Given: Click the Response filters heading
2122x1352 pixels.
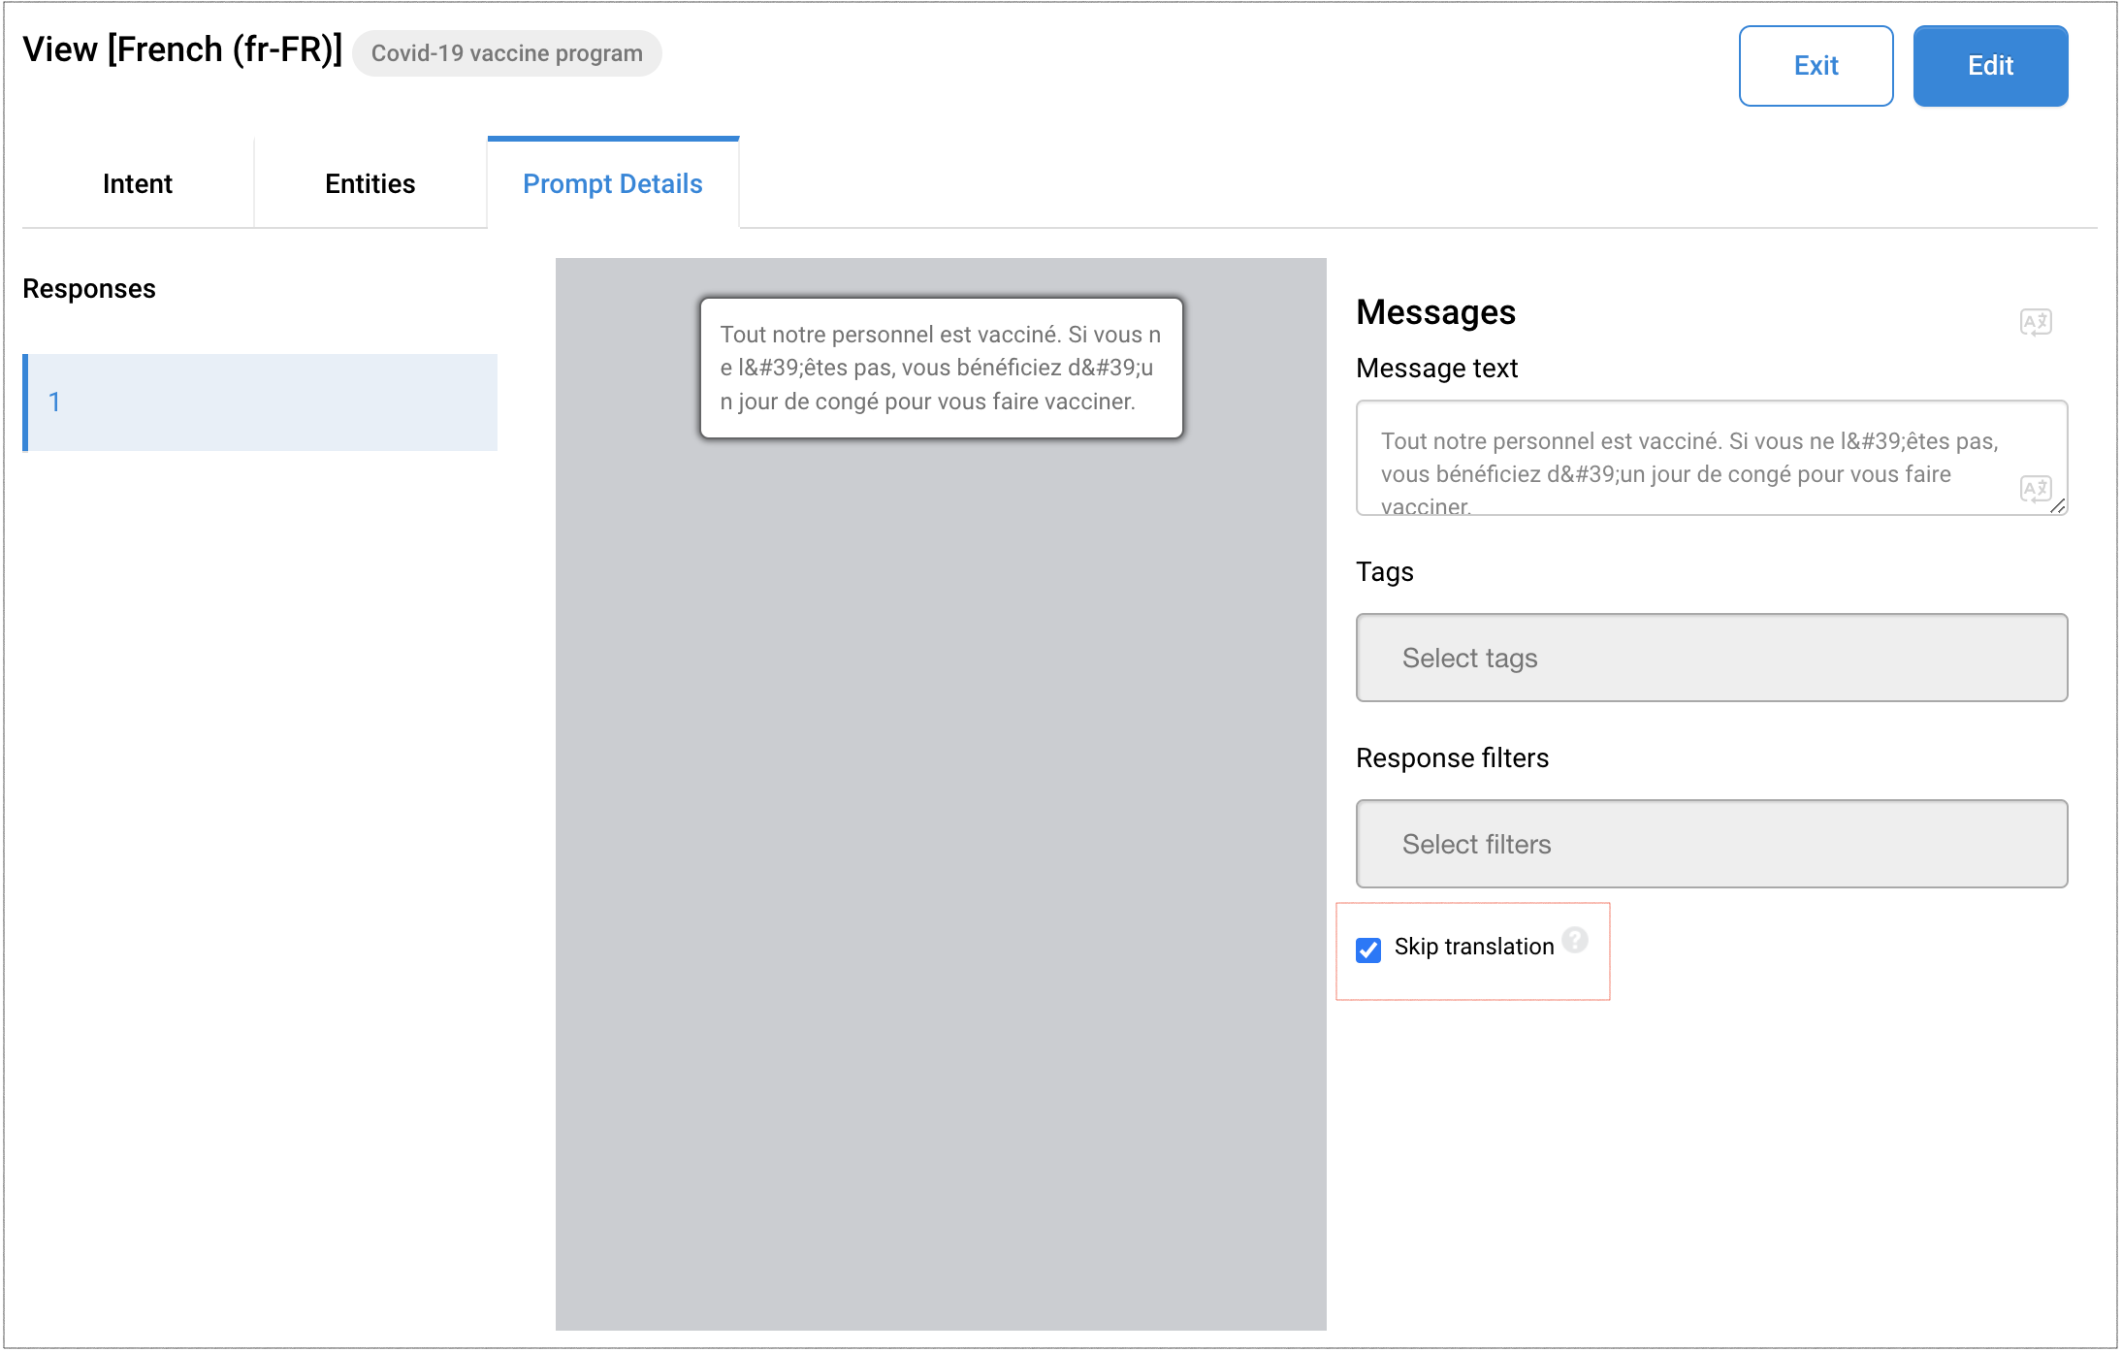Looking at the screenshot, I should pyautogui.click(x=1452, y=758).
